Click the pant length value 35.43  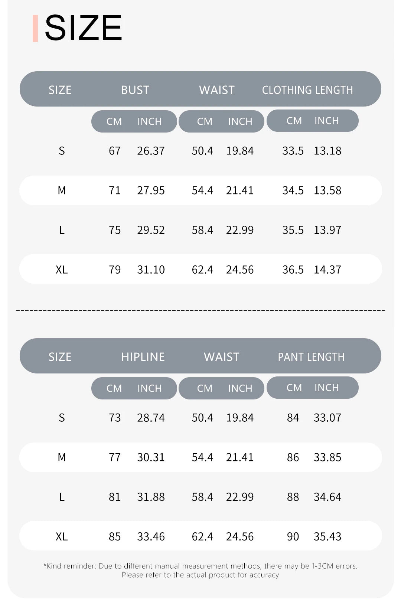327,536
